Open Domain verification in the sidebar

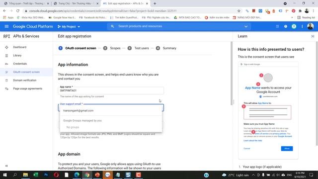25,81
